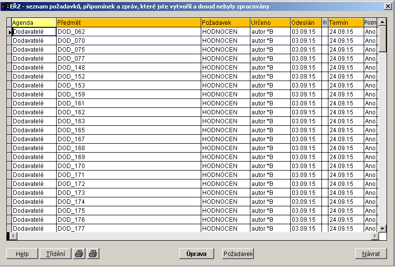
Task: Click the vertical scrollbar down arrow
Action: click(x=382, y=228)
